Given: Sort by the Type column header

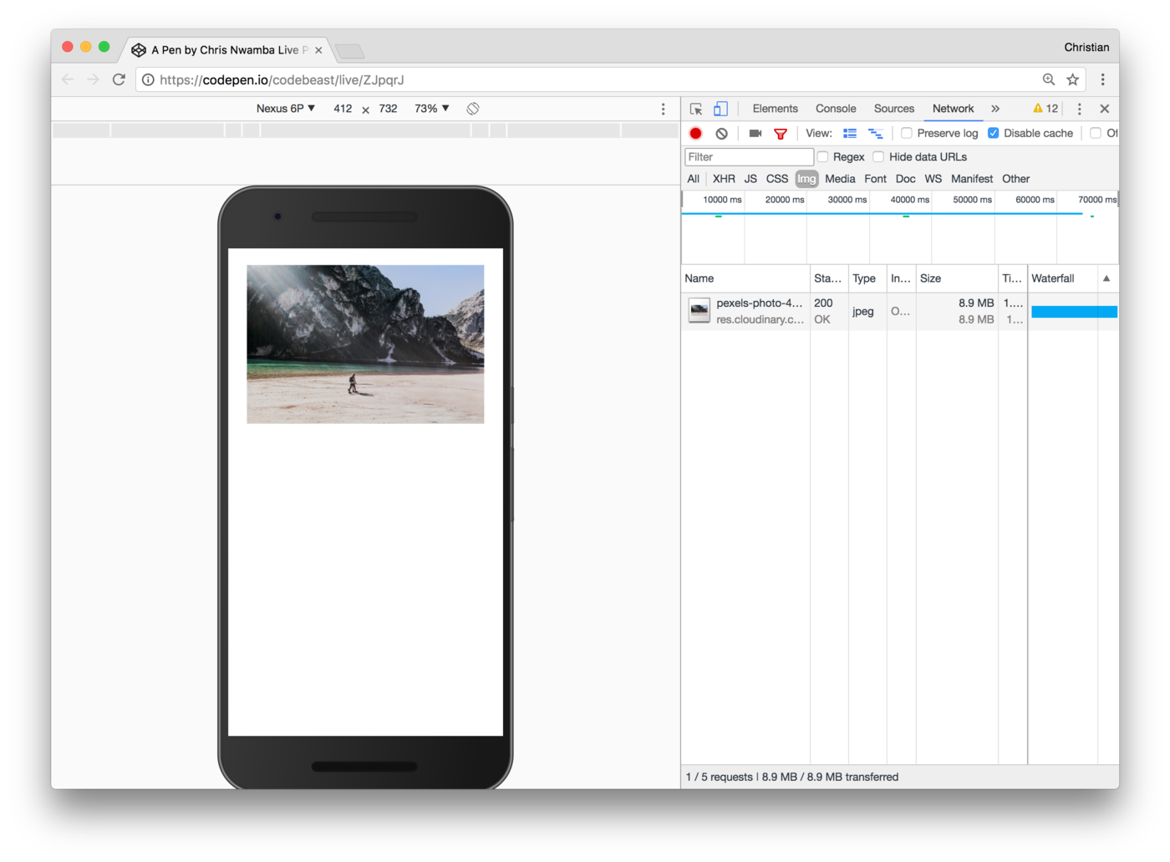Looking at the screenshot, I should coord(867,278).
